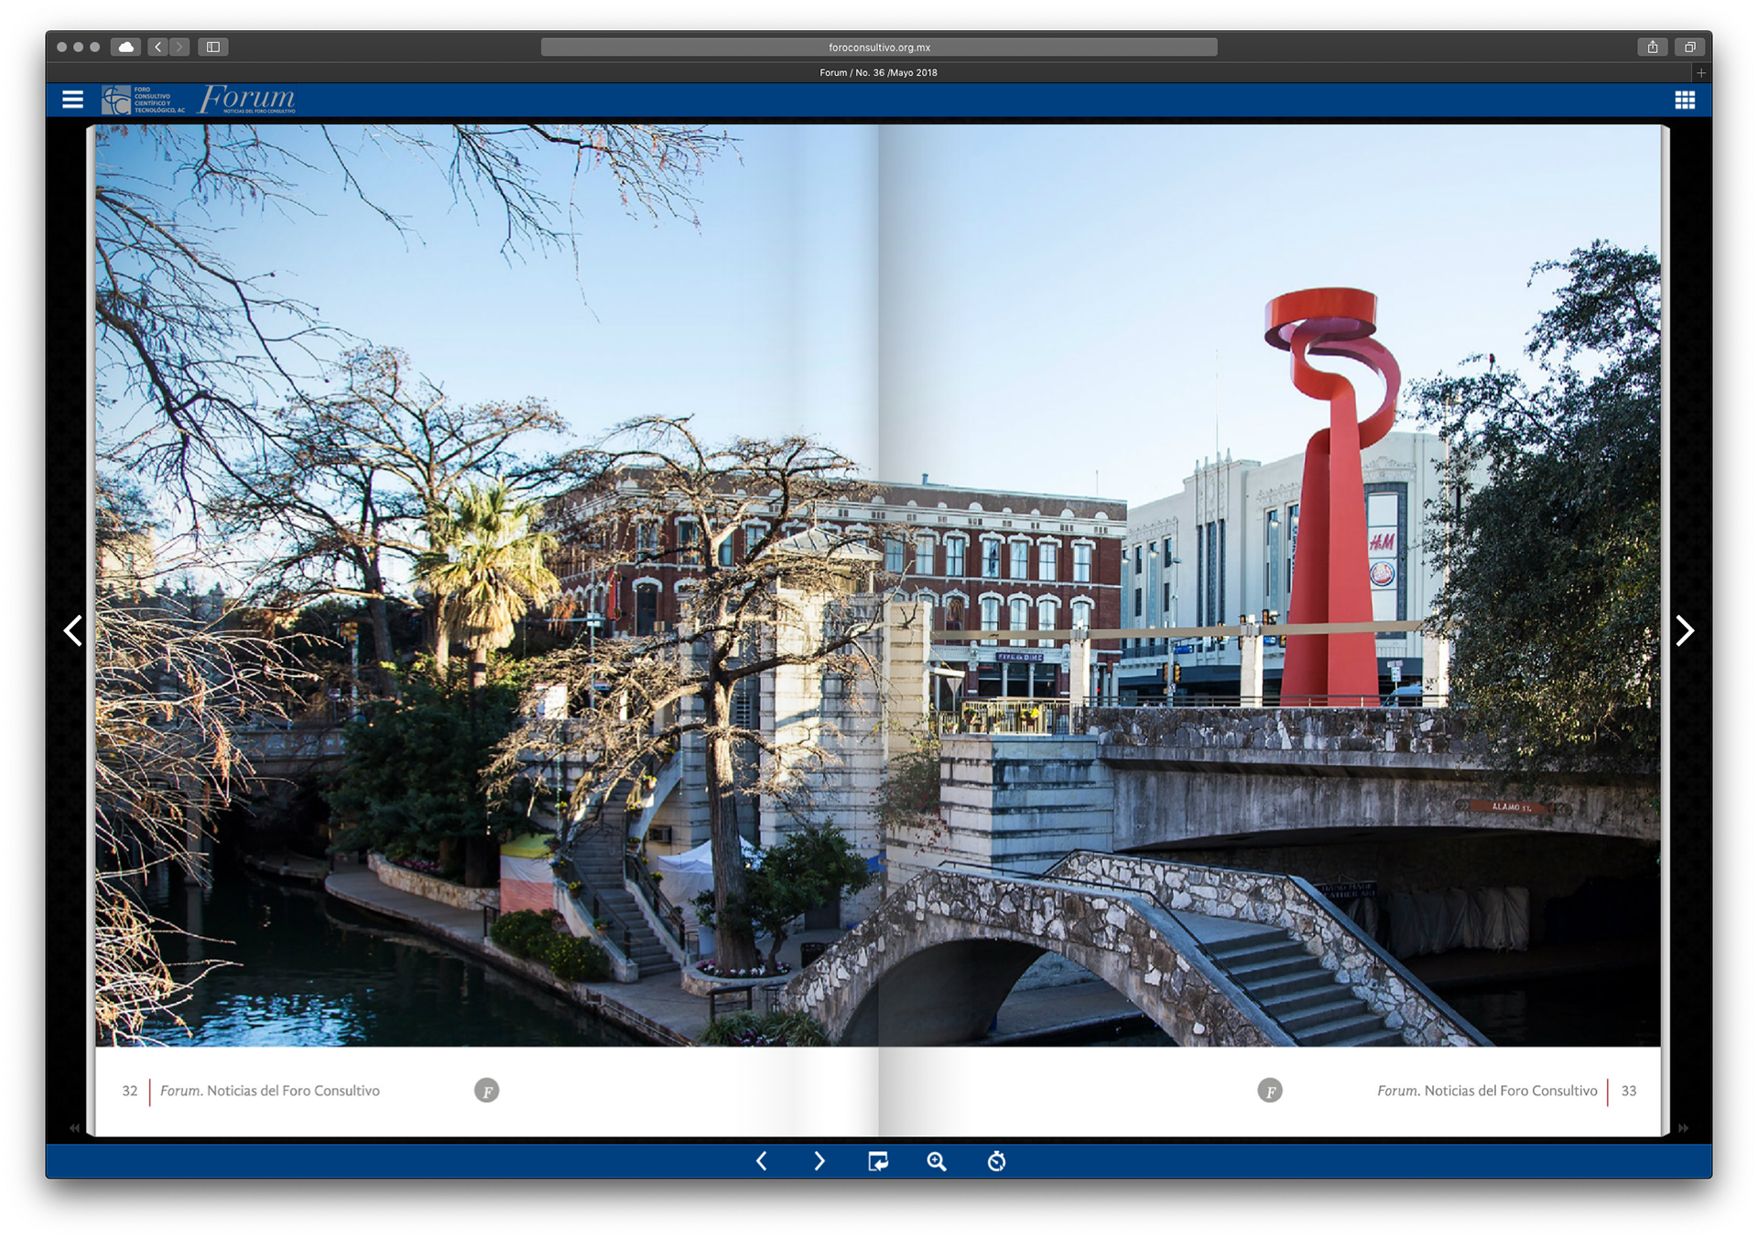Start the autoplay stopwatch icon
Screen dimensions: 1758x1239
(x=996, y=1161)
